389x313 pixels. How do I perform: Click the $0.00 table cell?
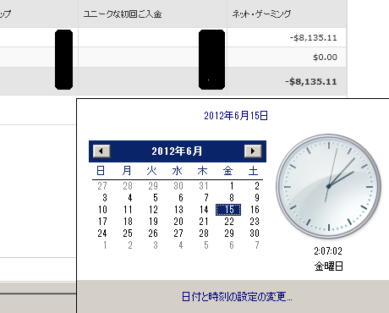[325, 58]
